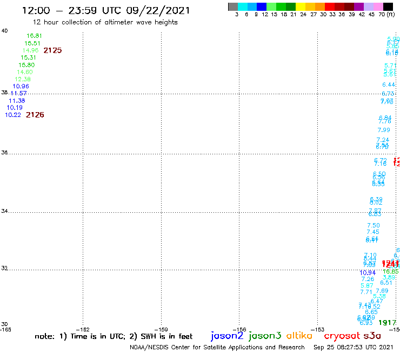Click the wave height value 5.87
The height and width of the screenshot is (352, 400).
[x=367, y=285]
